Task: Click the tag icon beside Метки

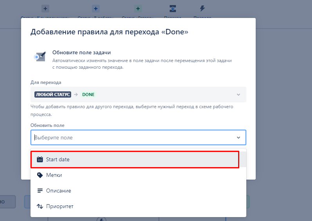Action: [x=40, y=175]
